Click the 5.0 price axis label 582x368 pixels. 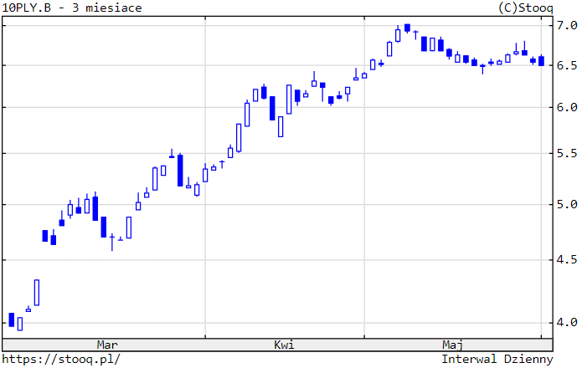[x=567, y=205]
